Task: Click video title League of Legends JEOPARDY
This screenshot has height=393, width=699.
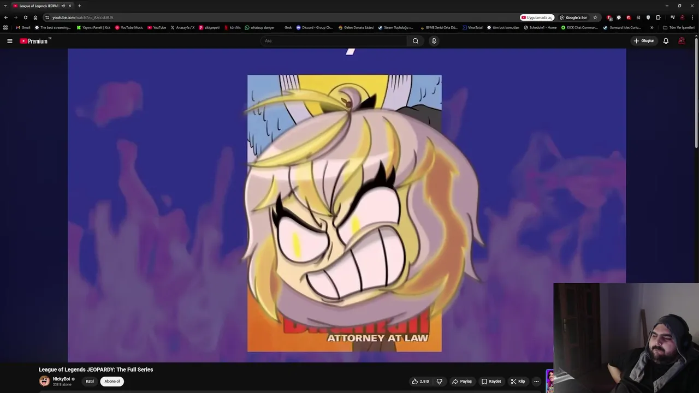Action: click(x=96, y=370)
